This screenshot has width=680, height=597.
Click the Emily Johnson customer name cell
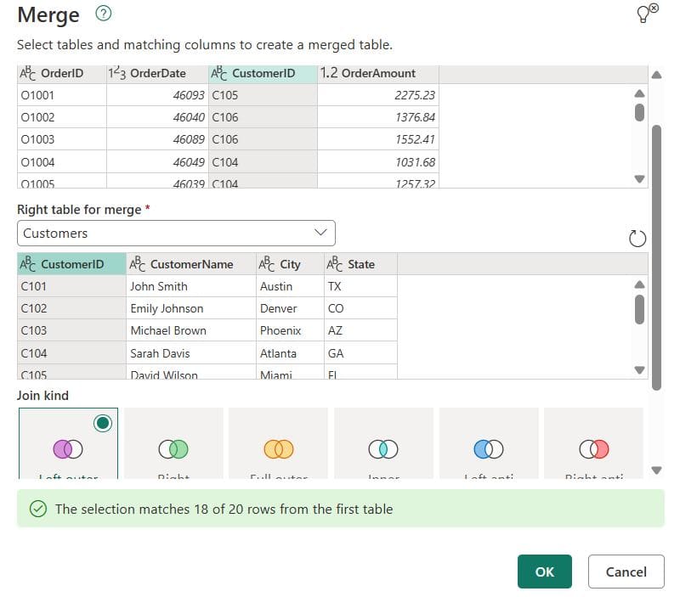(x=191, y=308)
